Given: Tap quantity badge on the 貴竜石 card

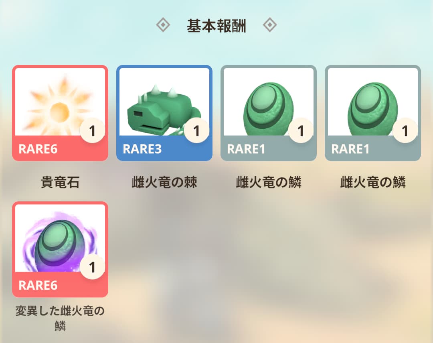Looking at the screenshot, I should tap(92, 130).
